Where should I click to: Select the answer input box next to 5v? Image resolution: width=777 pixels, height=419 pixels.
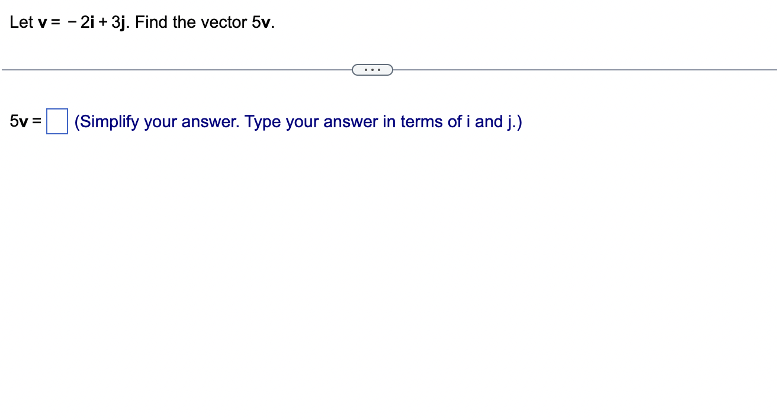tap(57, 121)
